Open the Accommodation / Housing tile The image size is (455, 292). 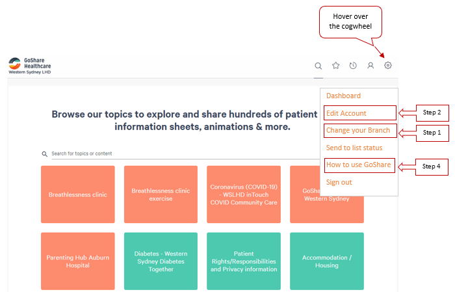(327, 261)
